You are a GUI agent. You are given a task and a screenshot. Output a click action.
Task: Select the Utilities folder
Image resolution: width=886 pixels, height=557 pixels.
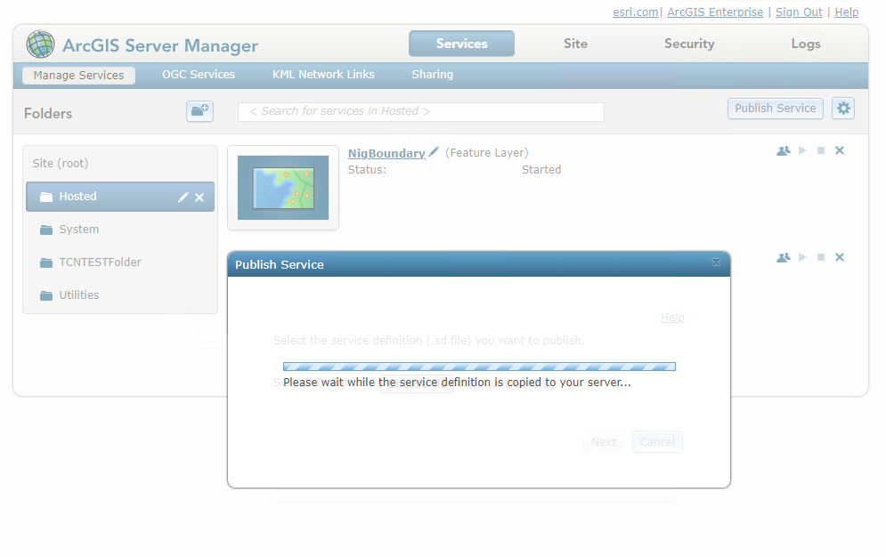click(x=78, y=295)
